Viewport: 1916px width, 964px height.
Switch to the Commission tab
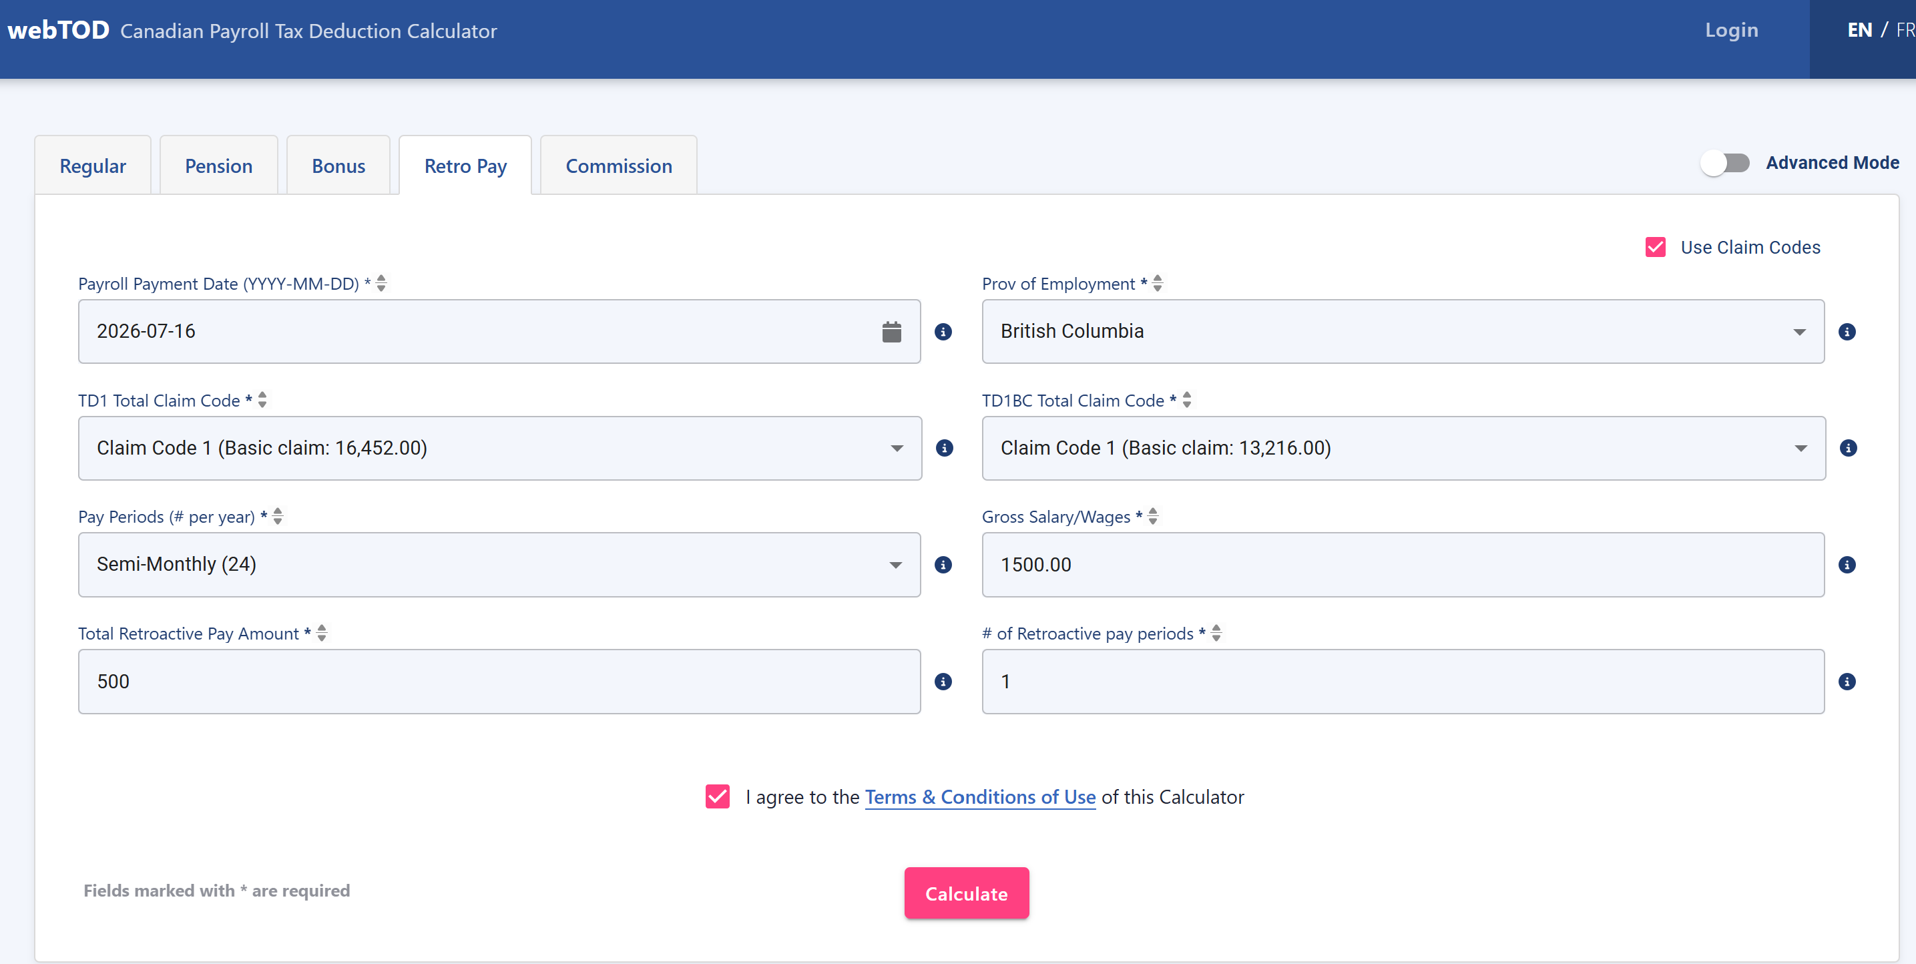619,166
